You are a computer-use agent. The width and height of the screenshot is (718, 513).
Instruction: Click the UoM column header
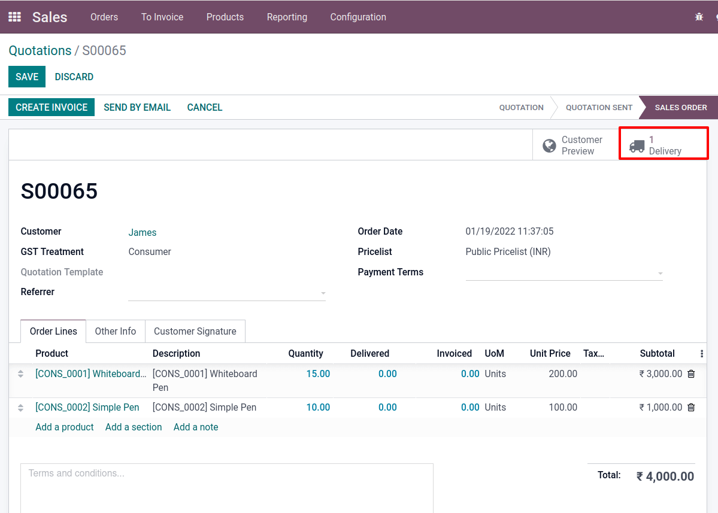coord(494,354)
